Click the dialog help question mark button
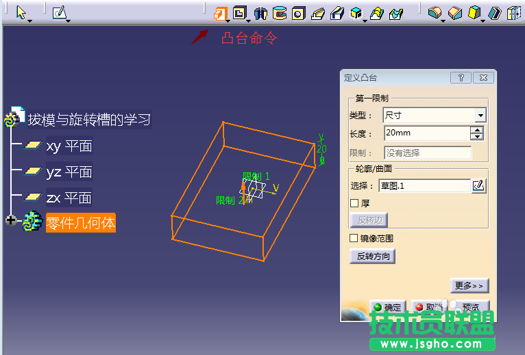Screen dimensions: 525x355 click(461, 78)
